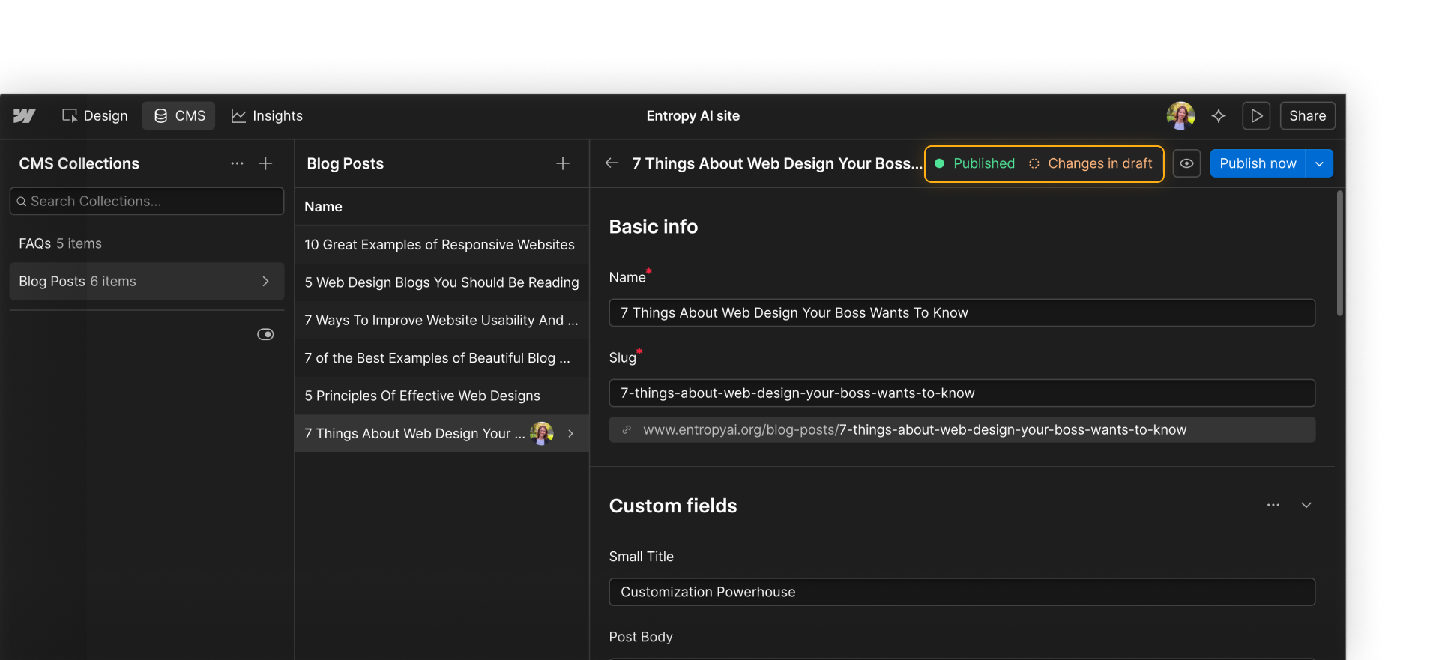The image size is (1439, 660).
Task: Go back with the left arrow icon
Action: [612, 163]
